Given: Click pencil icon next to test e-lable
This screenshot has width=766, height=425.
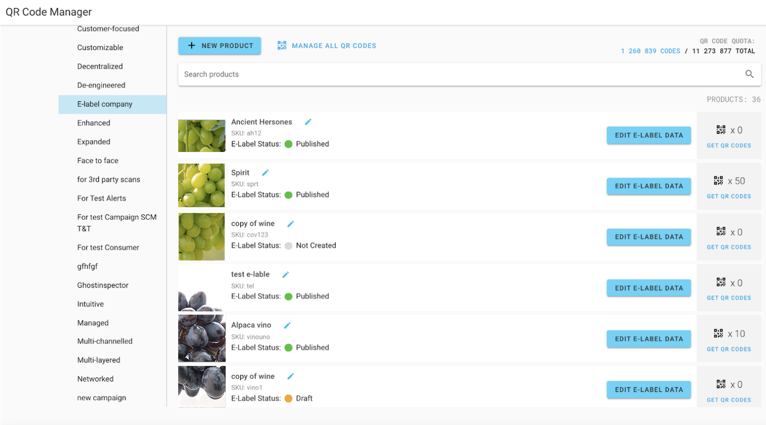Looking at the screenshot, I should (286, 274).
